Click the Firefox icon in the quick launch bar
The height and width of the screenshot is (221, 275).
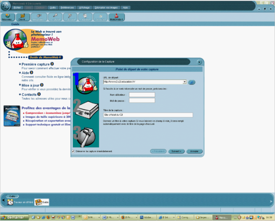(x=48, y=217)
